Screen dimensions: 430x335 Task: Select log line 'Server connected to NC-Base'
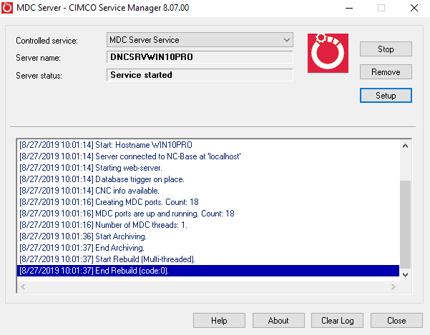click(208, 156)
